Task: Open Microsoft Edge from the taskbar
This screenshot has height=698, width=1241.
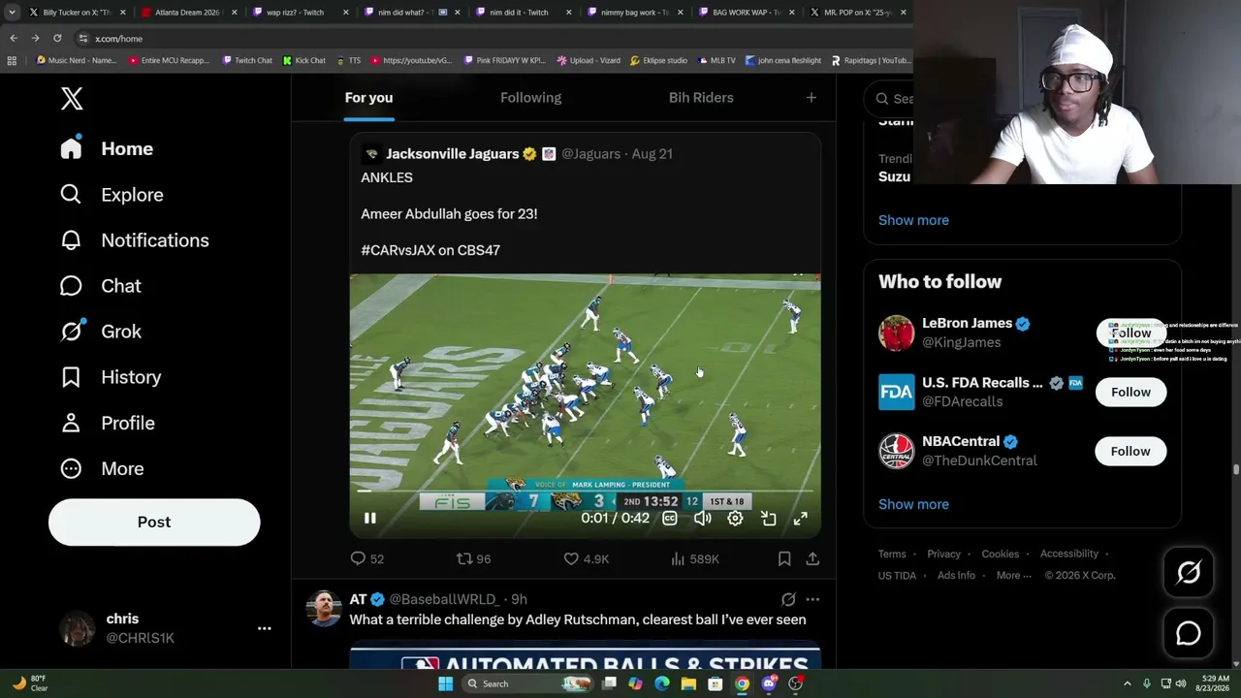Action: pyautogui.click(x=661, y=683)
